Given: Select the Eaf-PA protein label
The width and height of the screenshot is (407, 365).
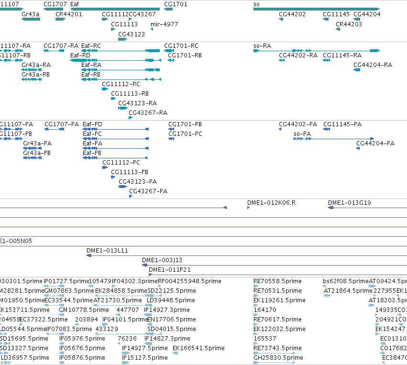Looking at the screenshot, I should pyautogui.click(x=93, y=144).
